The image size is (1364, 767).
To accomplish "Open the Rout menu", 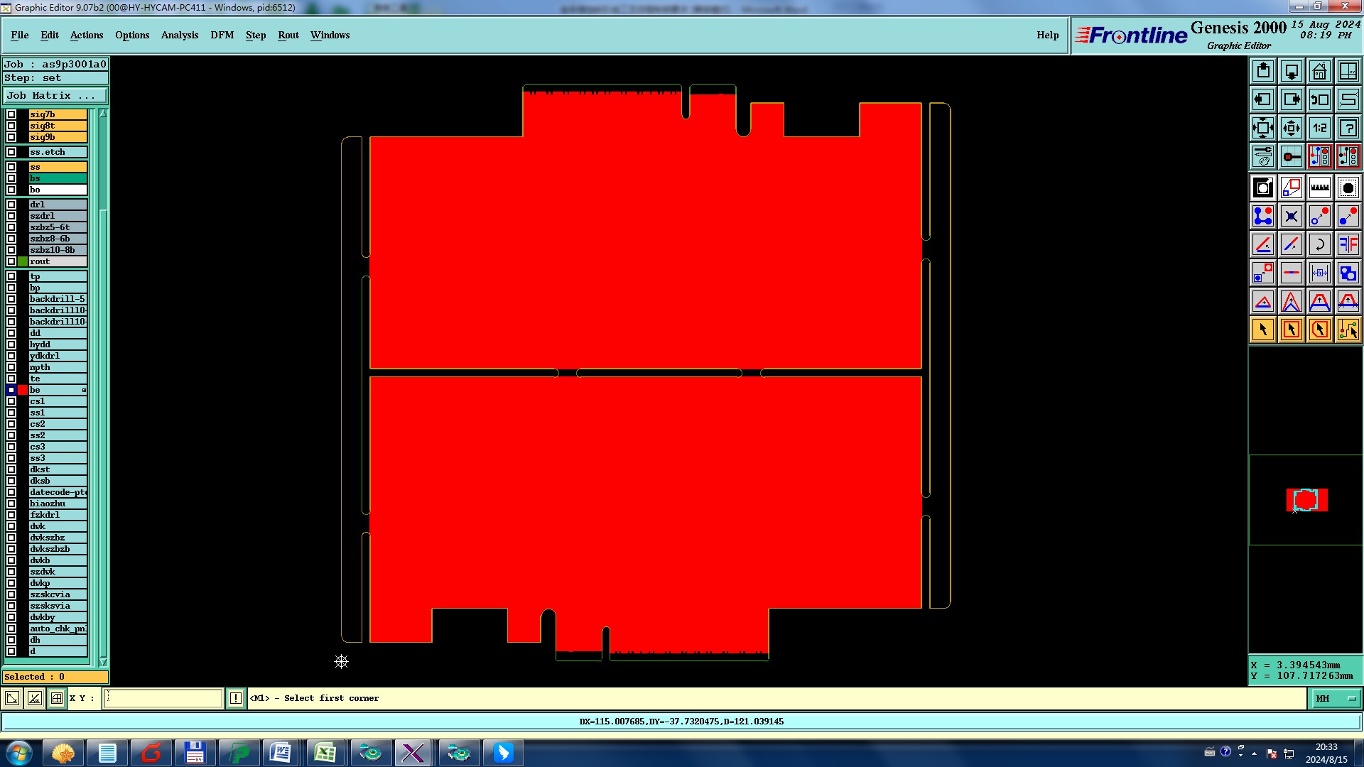I will pos(288,35).
